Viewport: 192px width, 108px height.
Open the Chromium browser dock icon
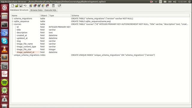pyautogui.click(x=4, y=33)
